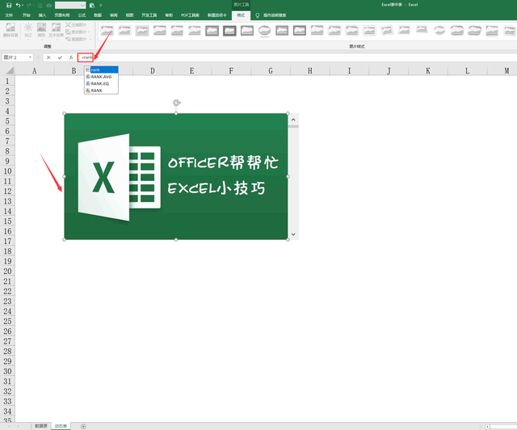Click the select-all corner triangle
The image size is (517, 430).
(x=10, y=70)
